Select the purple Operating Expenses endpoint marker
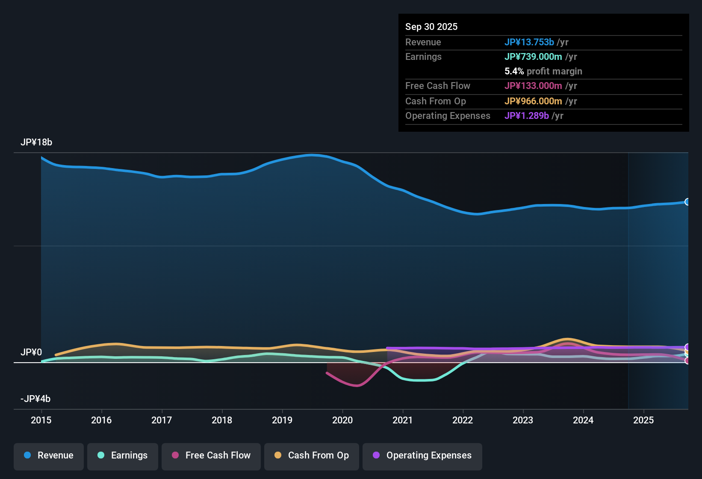This screenshot has width=702, height=479. click(687, 347)
